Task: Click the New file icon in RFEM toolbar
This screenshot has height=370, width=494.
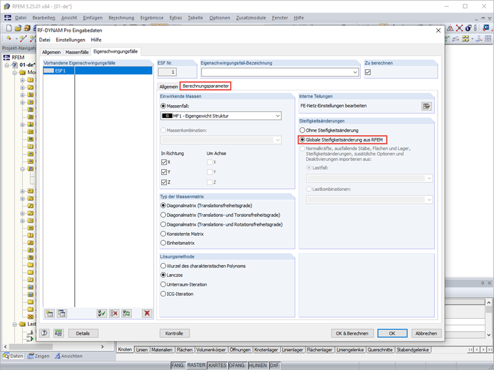Action: (x=9, y=28)
